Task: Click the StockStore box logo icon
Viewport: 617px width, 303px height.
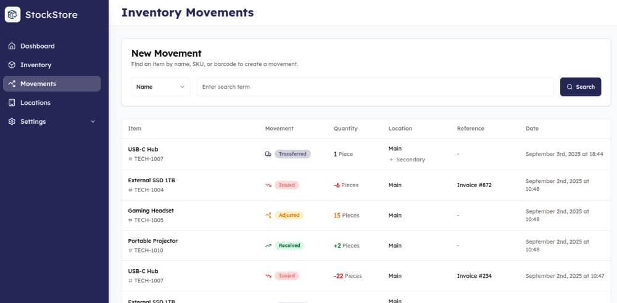Action: coord(13,14)
